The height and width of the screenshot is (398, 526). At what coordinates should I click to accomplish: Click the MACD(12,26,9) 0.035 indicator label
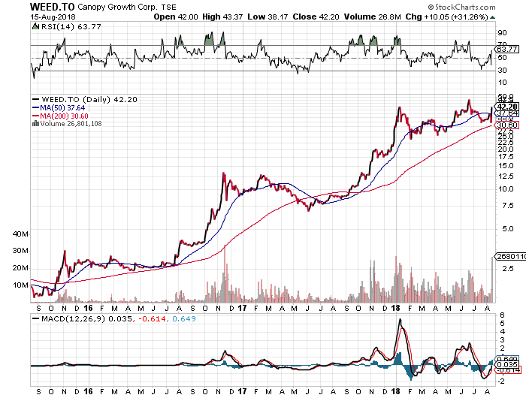click(86, 318)
